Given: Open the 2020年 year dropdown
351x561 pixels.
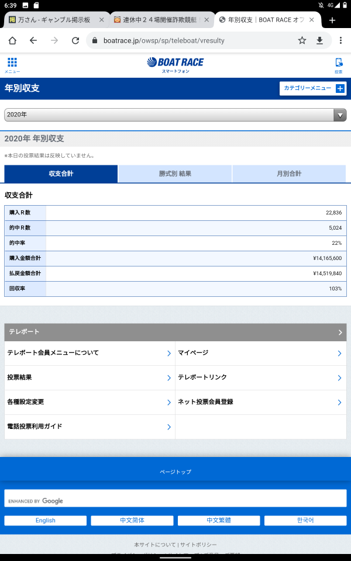Looking at the screenshot, I should (x=175, y=115).
